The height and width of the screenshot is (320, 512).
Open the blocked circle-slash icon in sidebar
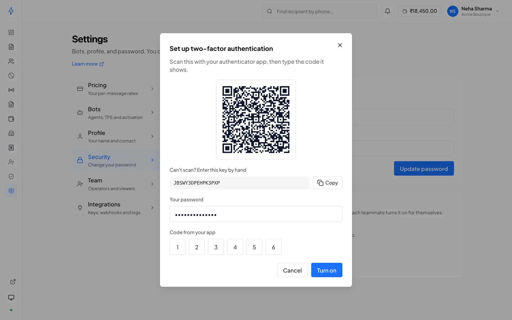(x=11, y=75)
